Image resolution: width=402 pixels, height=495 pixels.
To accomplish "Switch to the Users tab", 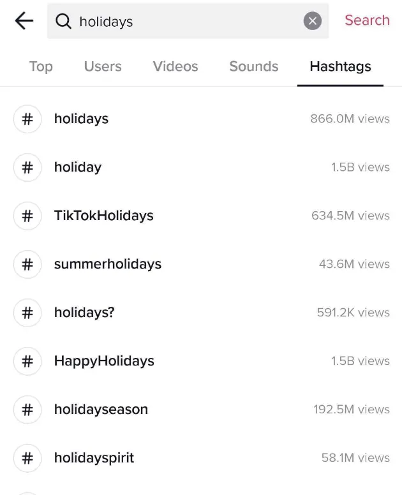I will click(103, 66).
